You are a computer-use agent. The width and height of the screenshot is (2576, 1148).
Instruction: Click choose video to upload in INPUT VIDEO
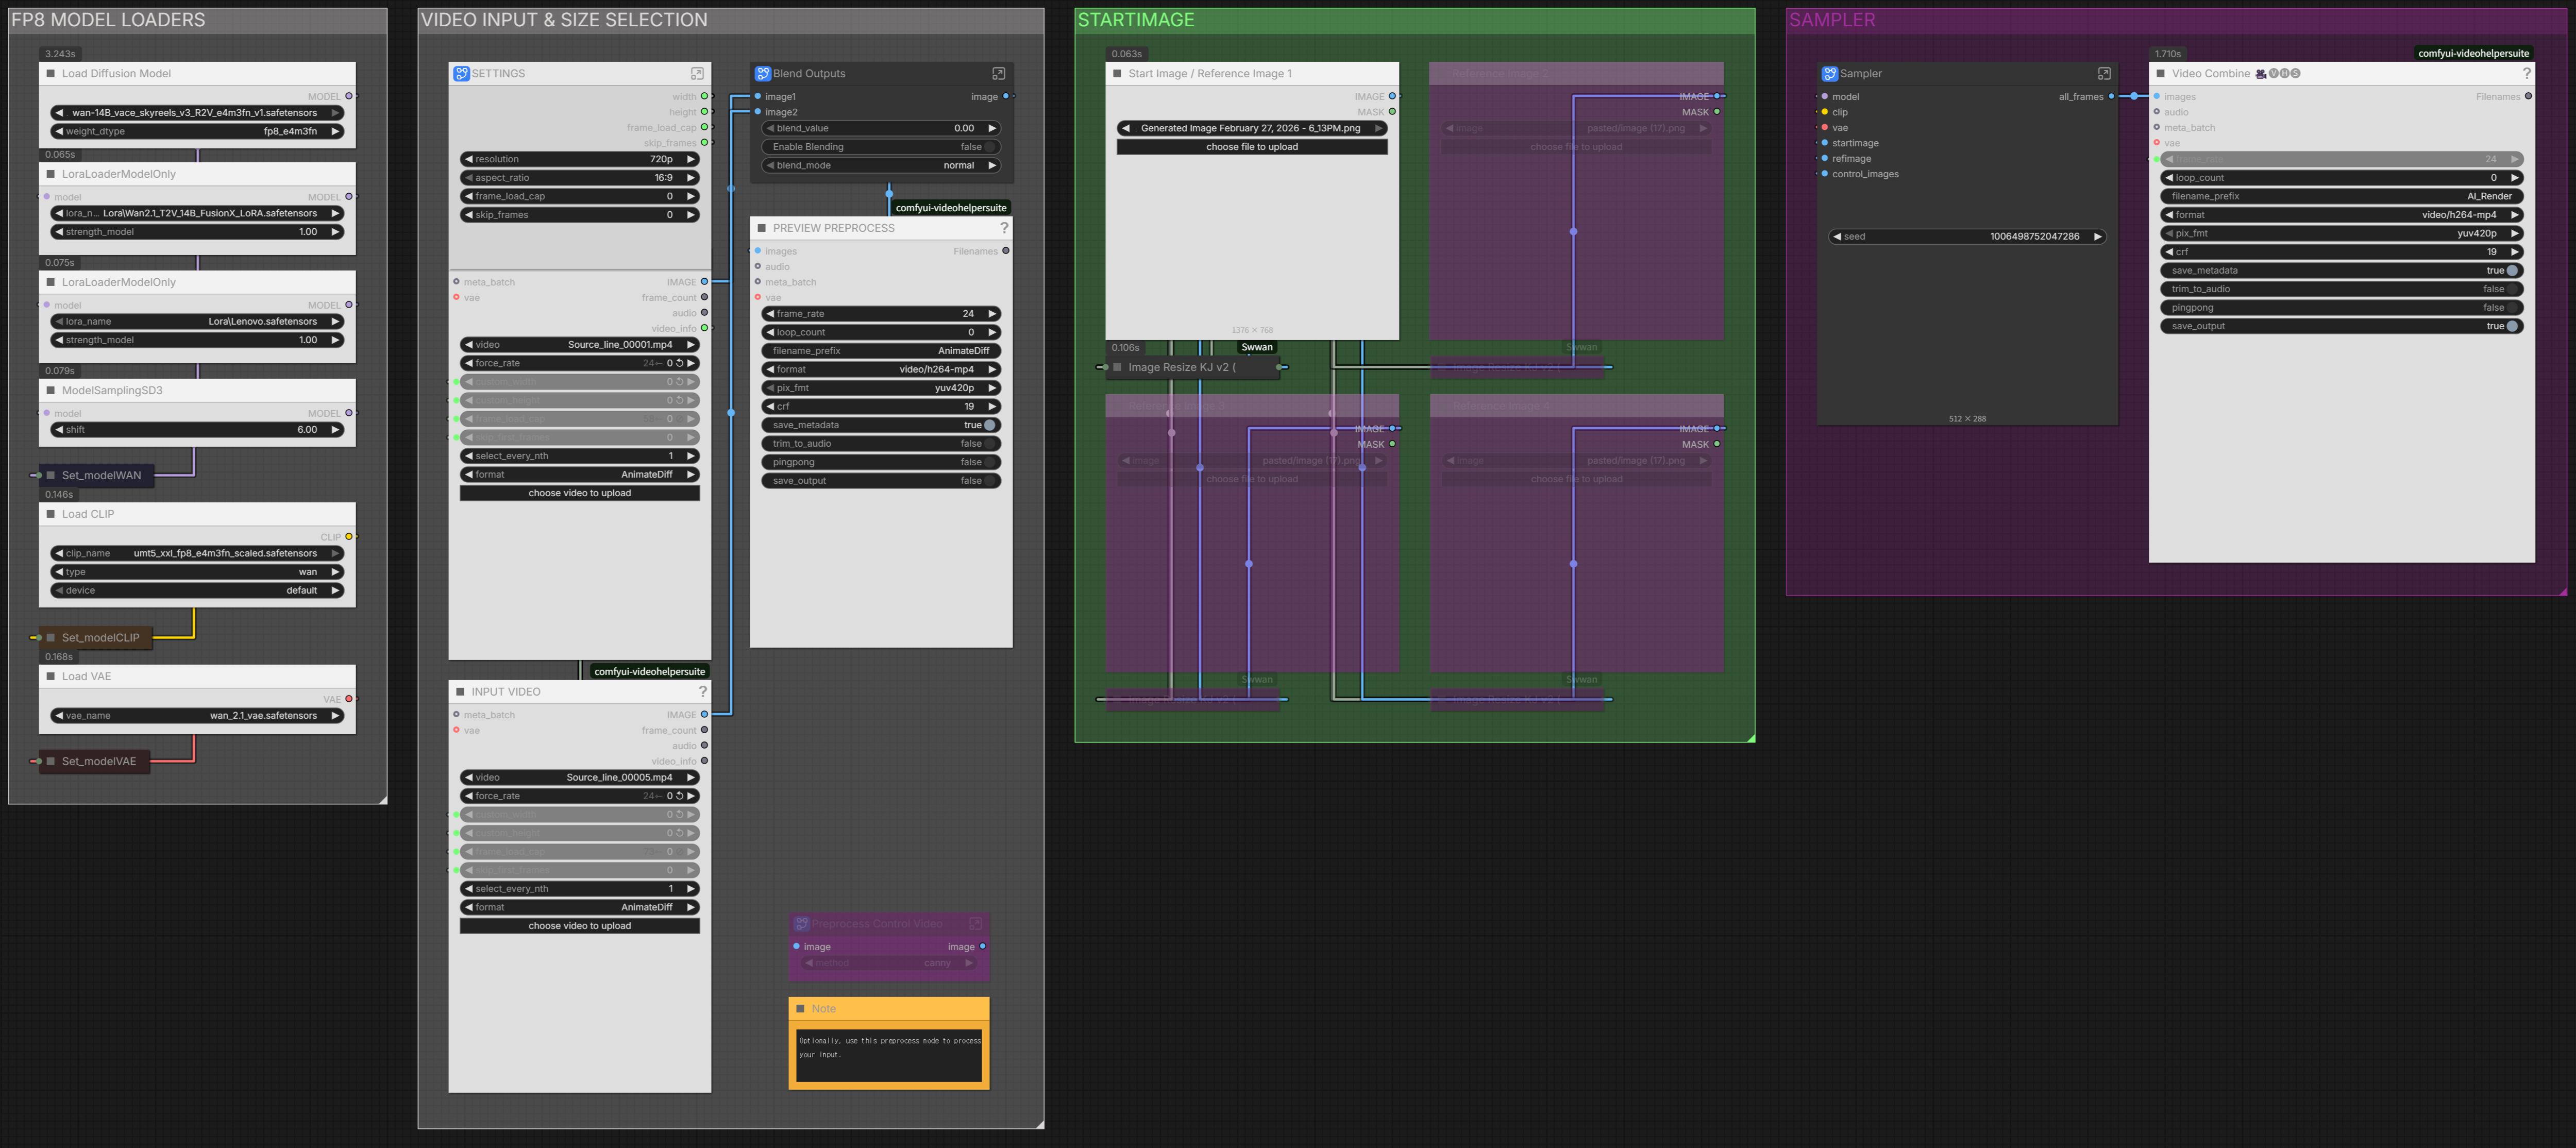[579, 926]
